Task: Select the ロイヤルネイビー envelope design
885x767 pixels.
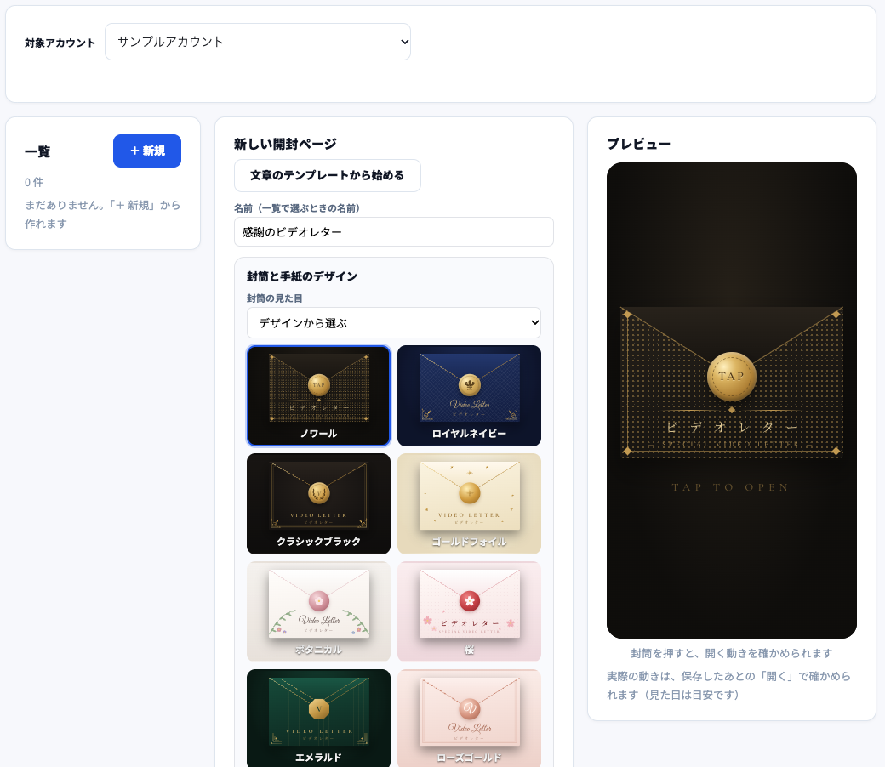Action: pos(469,395)
